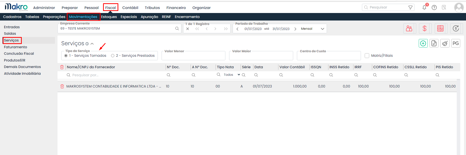Screen dimensions: 466x155
Task: Switch to the Movimentações tab
Action: click(83, 17)
